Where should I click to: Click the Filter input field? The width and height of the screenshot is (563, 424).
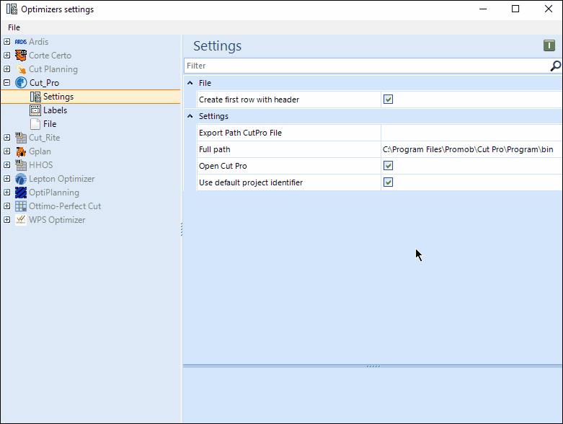point(367,66)
